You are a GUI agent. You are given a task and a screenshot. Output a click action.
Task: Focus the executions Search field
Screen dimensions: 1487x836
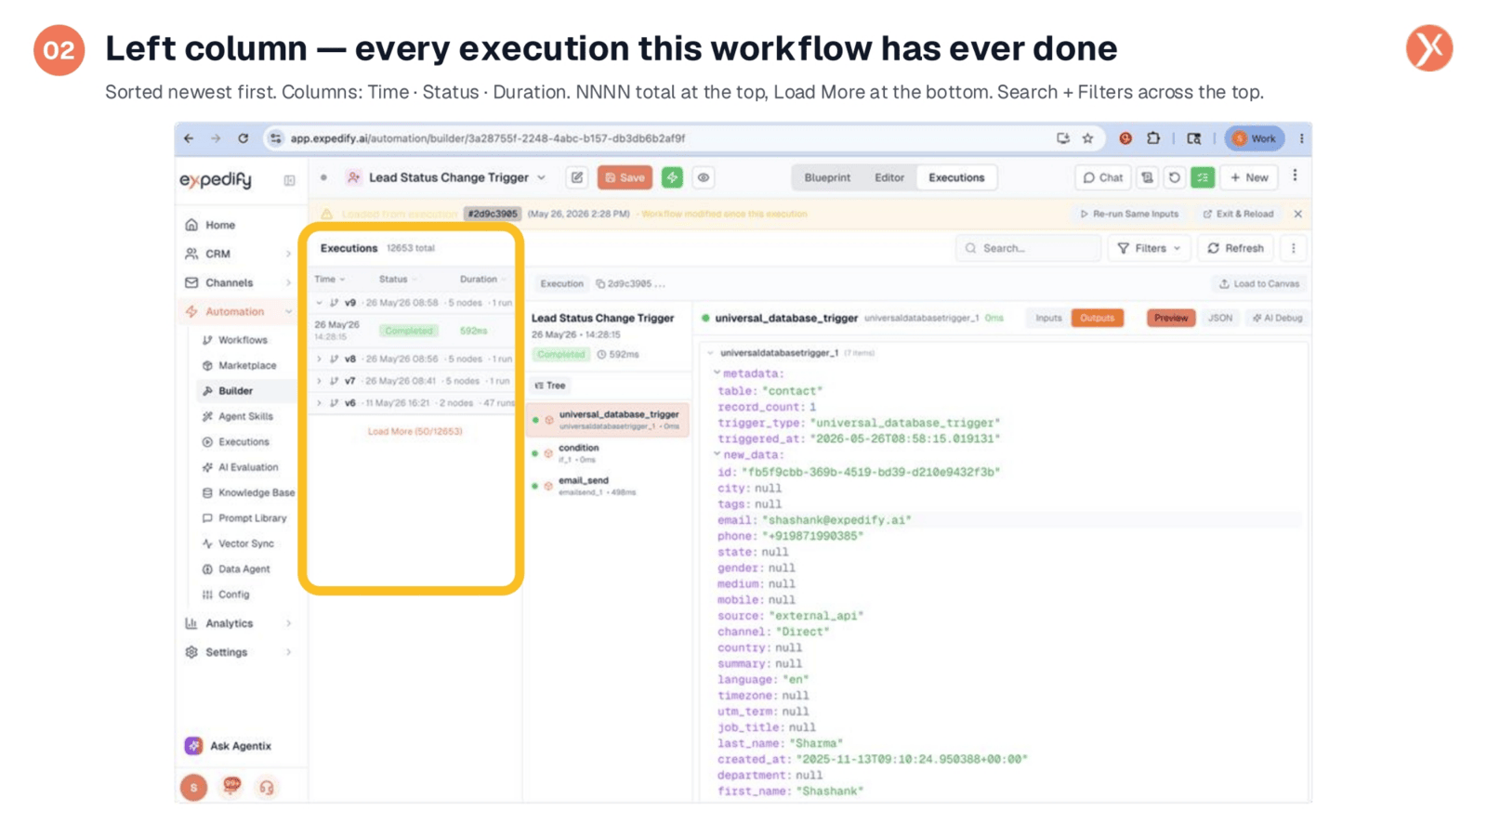(x=1028, y=248)
